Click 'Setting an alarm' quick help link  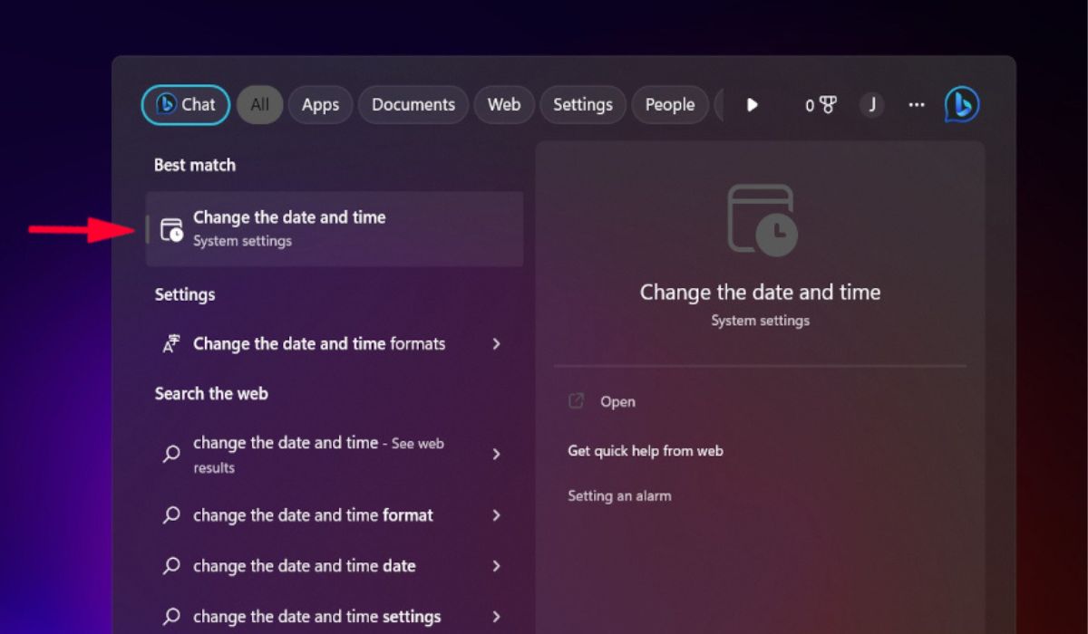pyautogui.click(x=619, y=495)
